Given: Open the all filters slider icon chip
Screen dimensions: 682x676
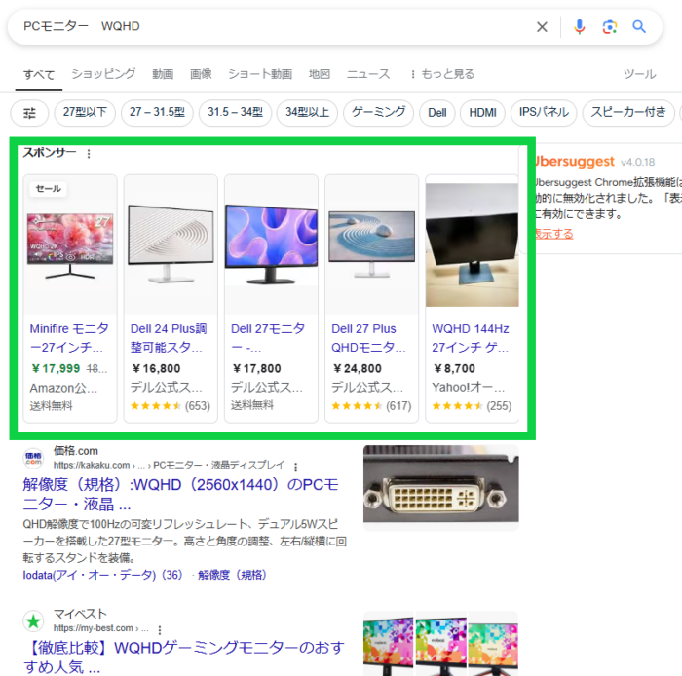Looking at the screenshot, I should coord(29,113).
